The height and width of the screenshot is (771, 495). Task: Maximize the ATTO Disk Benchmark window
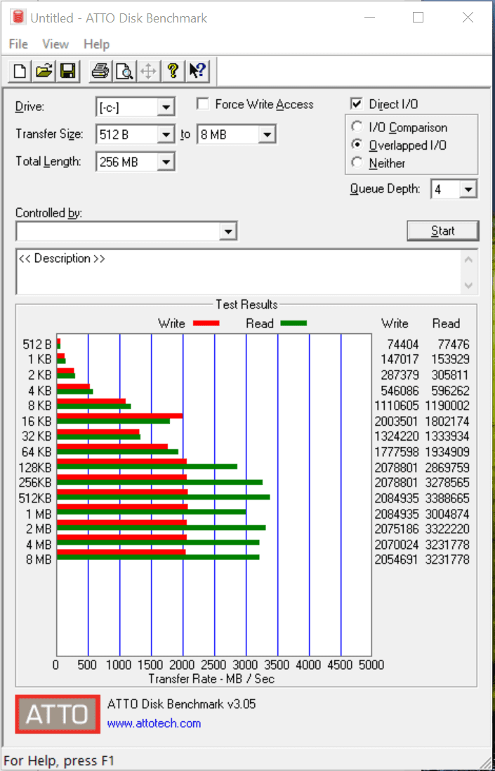(418, 18)
